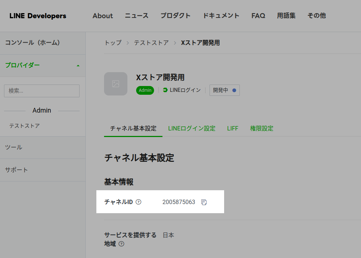Open the プロダクト menu
This screenshot has width=361, height=258.
click(x=176, y=16)
